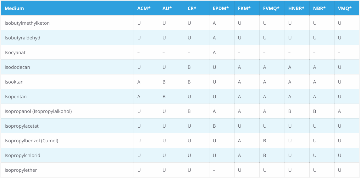The image size is (360, 178).
Task: Select the Isopropylether row label
Action: 21,170
